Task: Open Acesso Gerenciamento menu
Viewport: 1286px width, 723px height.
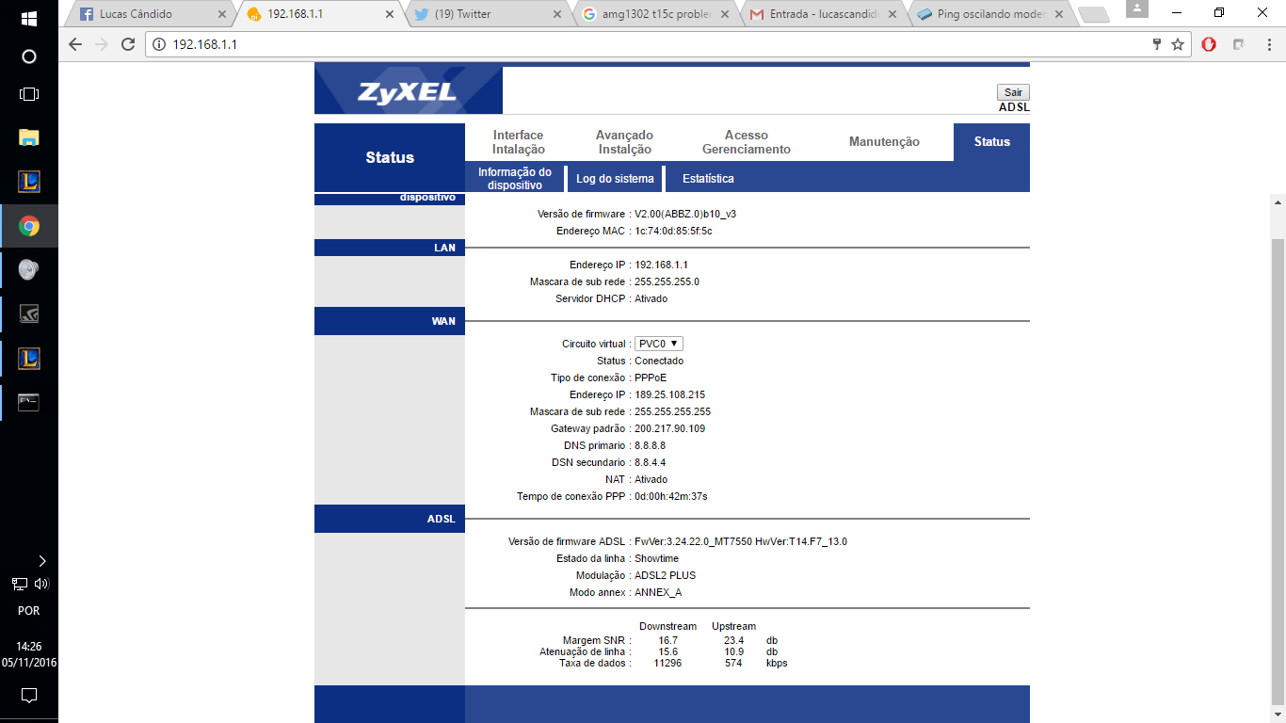Action: click(x=747, y=142)
